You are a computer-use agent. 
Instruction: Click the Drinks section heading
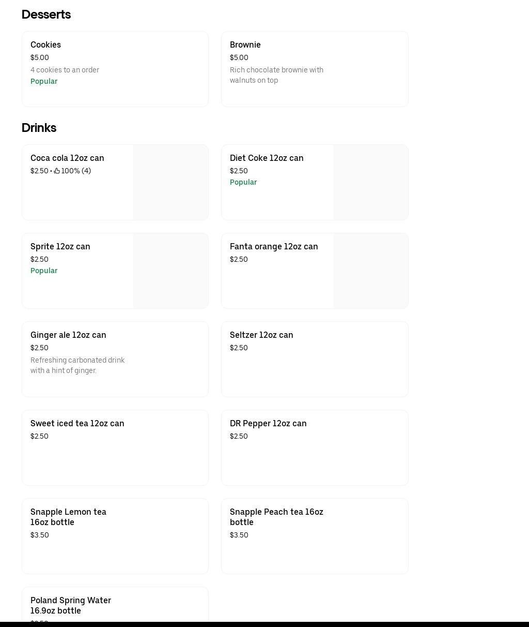click(39, 128)
